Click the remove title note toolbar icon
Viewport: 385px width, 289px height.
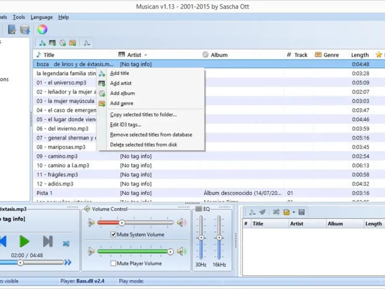(x=87, y=43)
